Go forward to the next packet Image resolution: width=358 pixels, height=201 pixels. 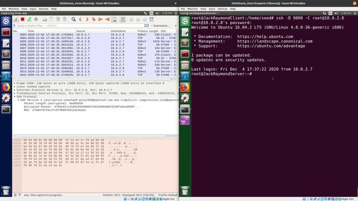[x=87, y=20]
